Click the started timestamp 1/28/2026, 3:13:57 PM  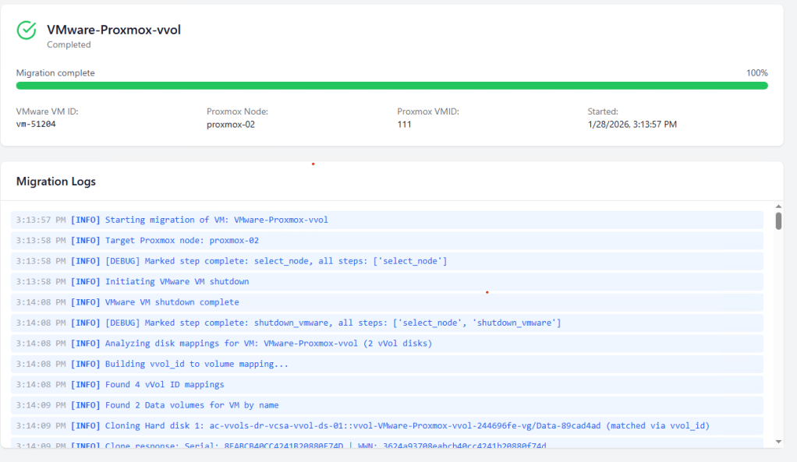(x=632, y=124)
